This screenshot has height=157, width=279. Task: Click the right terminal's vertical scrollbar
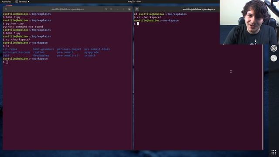point(262,97)
